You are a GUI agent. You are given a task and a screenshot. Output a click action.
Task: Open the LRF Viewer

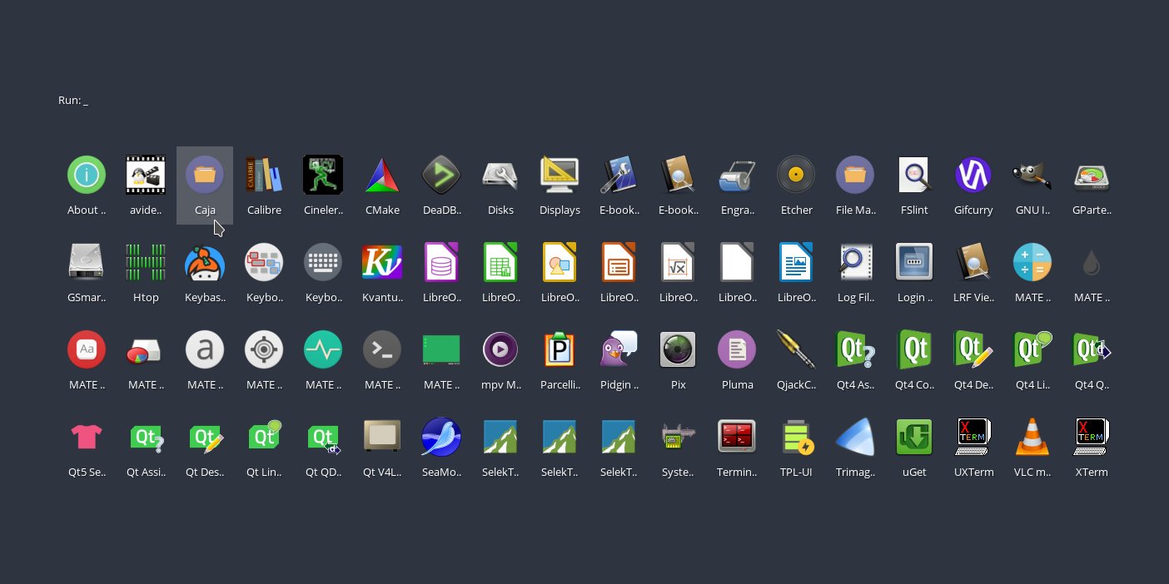pyautogui.click(x=973, y=273)
